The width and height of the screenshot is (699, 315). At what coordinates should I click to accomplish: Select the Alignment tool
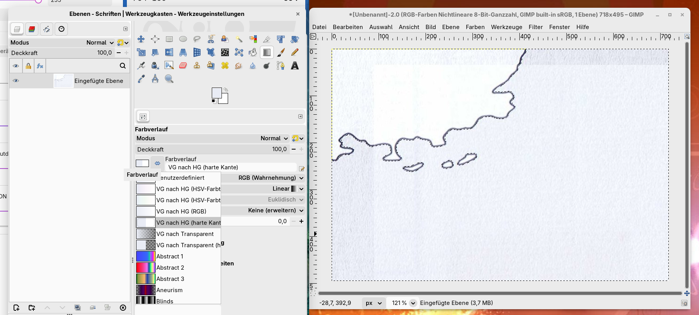tap(155, 39)
